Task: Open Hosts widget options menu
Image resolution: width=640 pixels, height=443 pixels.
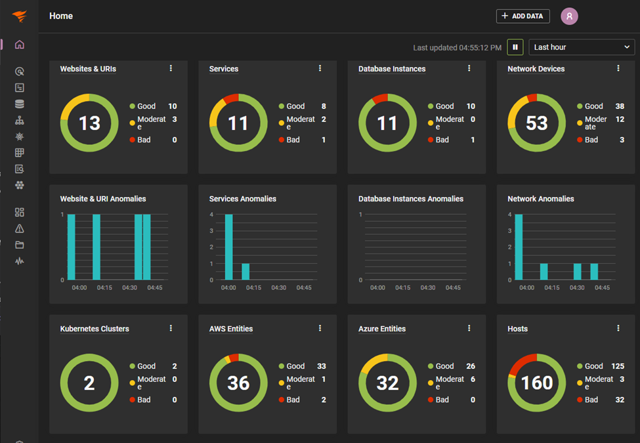Action: [x=618, y=328]
